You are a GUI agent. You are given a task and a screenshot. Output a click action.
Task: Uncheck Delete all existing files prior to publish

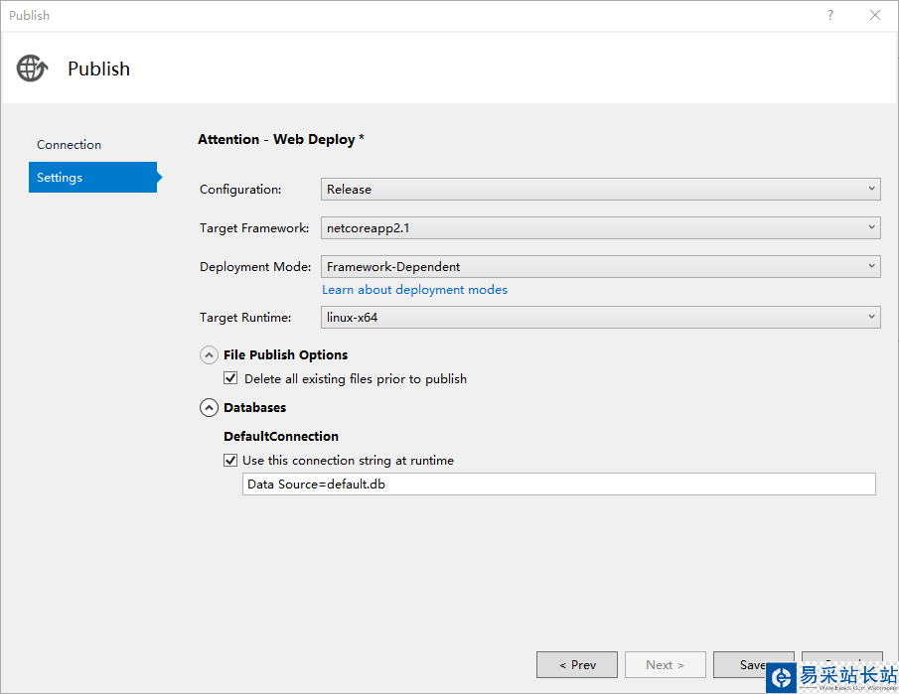[x=230, y=378]
